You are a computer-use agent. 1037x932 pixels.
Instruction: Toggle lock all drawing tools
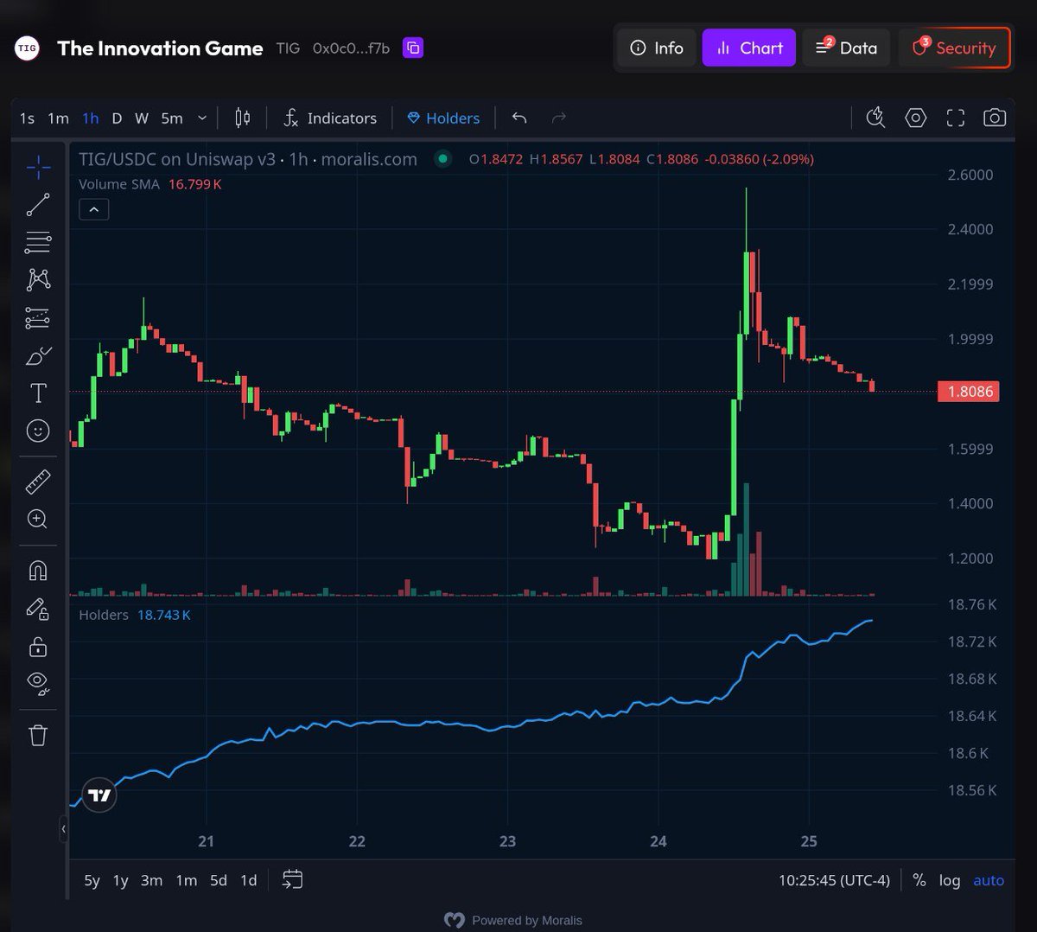pos(38,647)
